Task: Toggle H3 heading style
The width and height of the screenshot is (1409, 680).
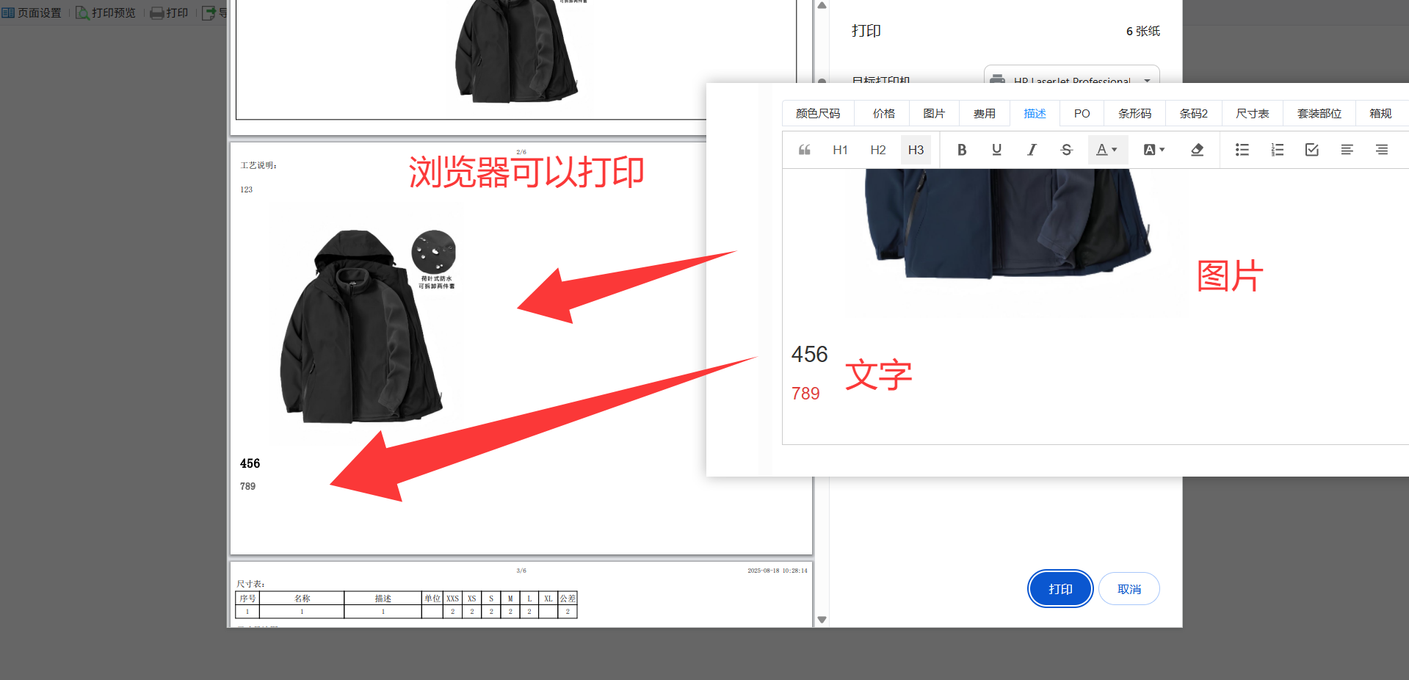Action: pyautogui.click(x=916, y=150)
